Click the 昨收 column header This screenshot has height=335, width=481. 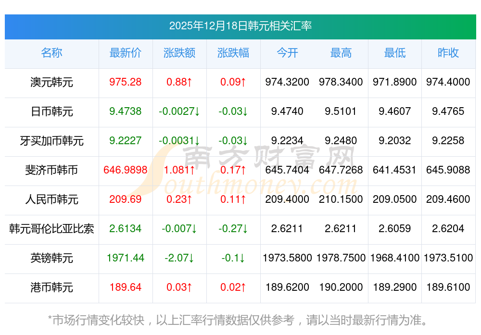pyautogui.click(x=448, y=53)
